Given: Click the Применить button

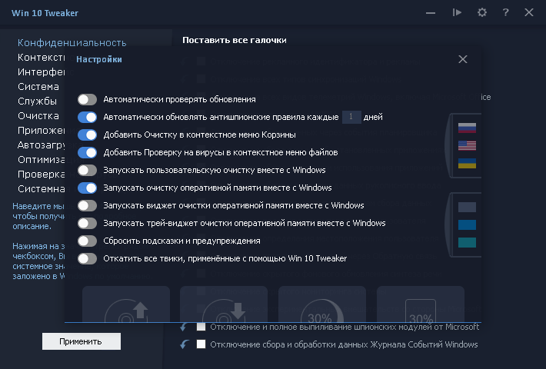Looking at the screenshot, I should (82, 341).
